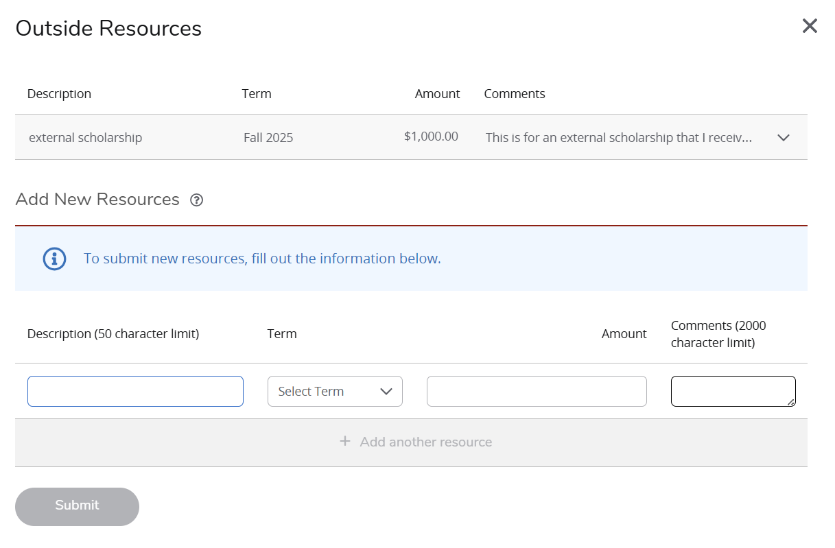Click the blue info icon in banner
This screenshot has width=835, height=548.
[x=54, y=259]
